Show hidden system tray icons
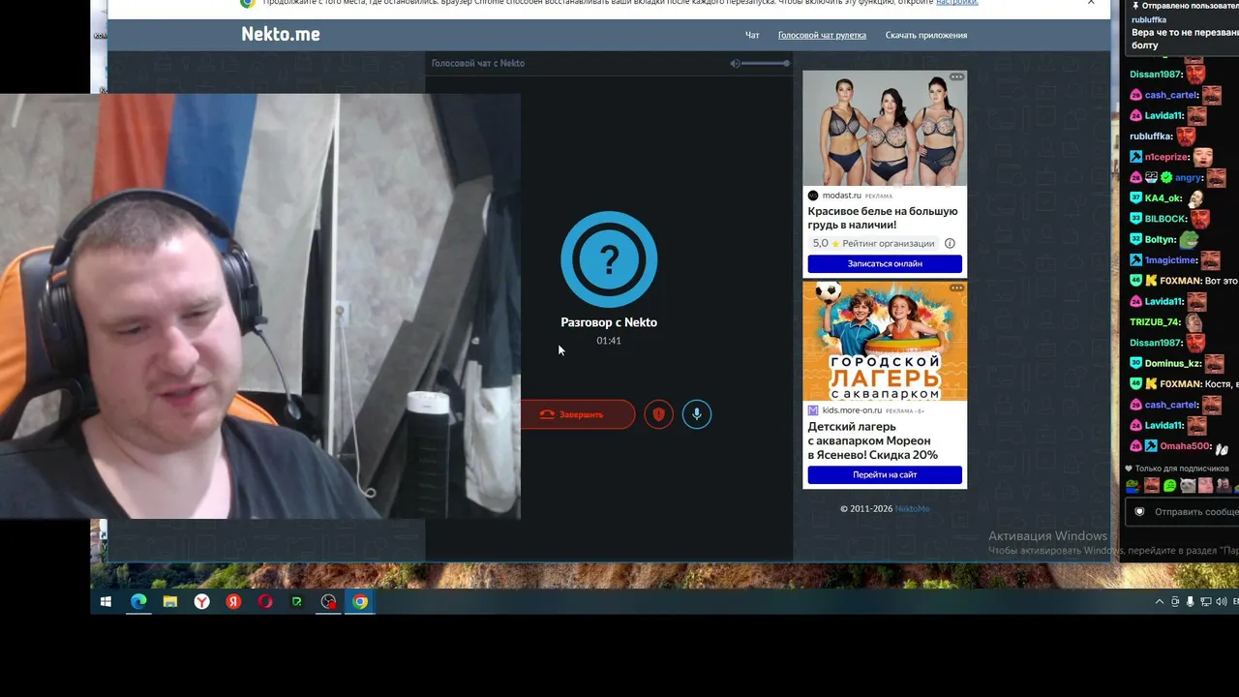The width and height of the screenshot is (1239, 697). tap(1160, 601)
